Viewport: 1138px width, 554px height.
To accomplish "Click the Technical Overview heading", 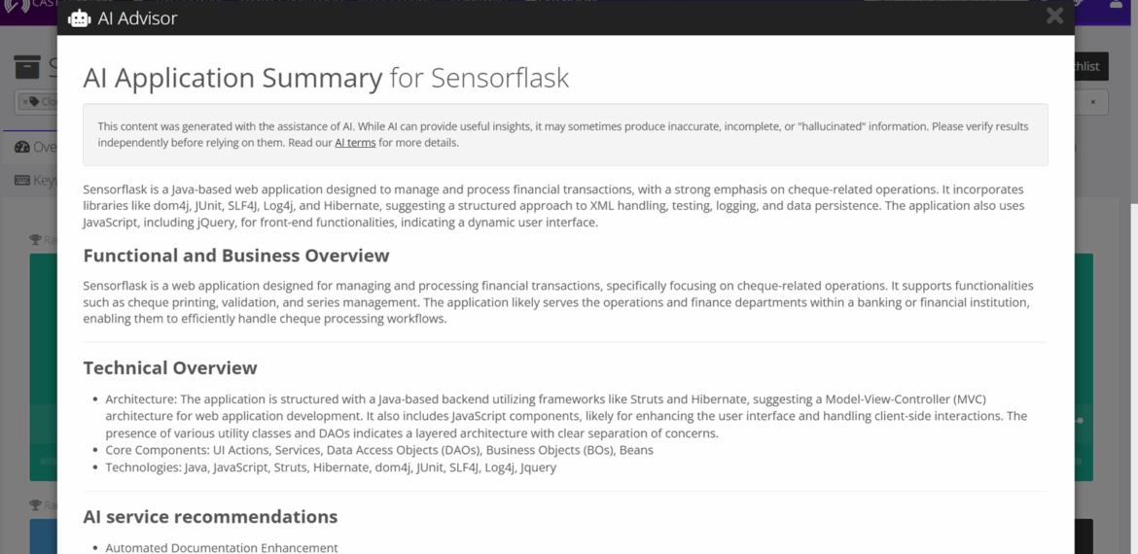I will (x=170, y=367).
